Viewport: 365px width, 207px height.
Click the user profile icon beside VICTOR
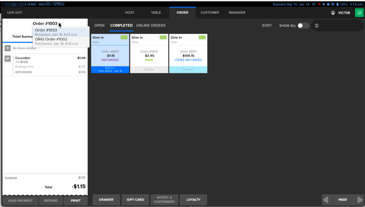point(333,13)
